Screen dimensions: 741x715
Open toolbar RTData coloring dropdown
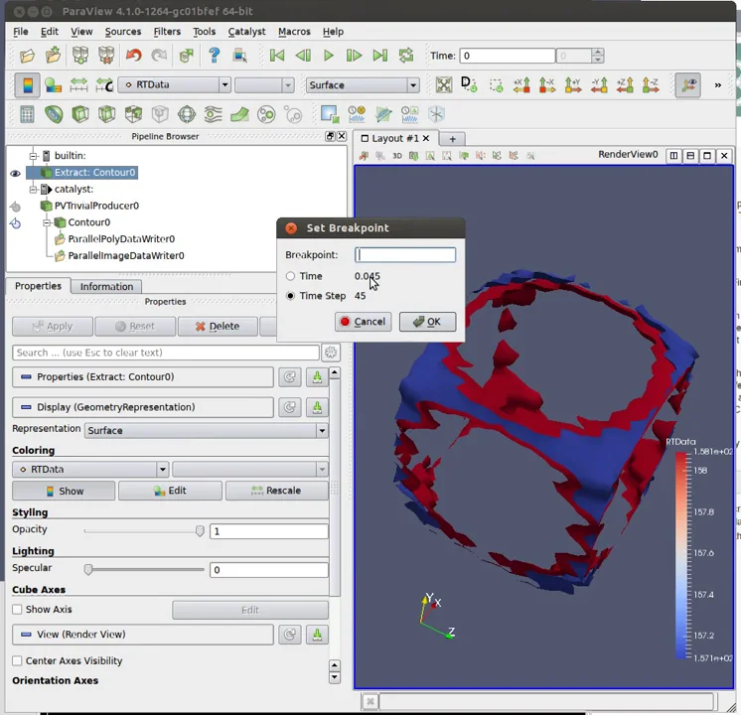pos(175,85)
